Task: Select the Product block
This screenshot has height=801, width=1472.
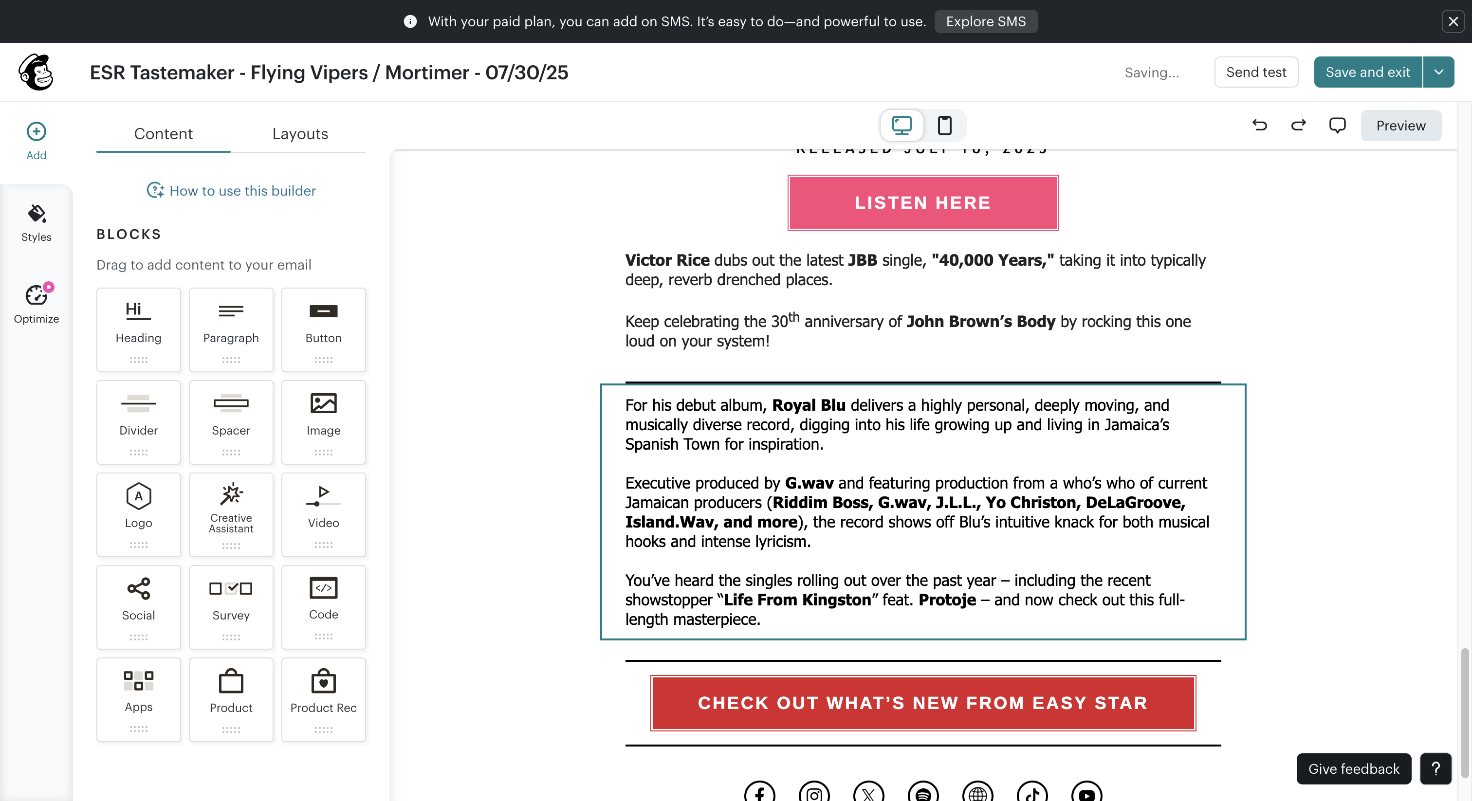Action: 231,700
